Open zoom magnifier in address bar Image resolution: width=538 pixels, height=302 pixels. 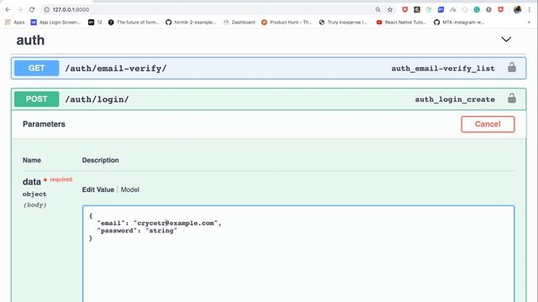click(x=378, y=9)
